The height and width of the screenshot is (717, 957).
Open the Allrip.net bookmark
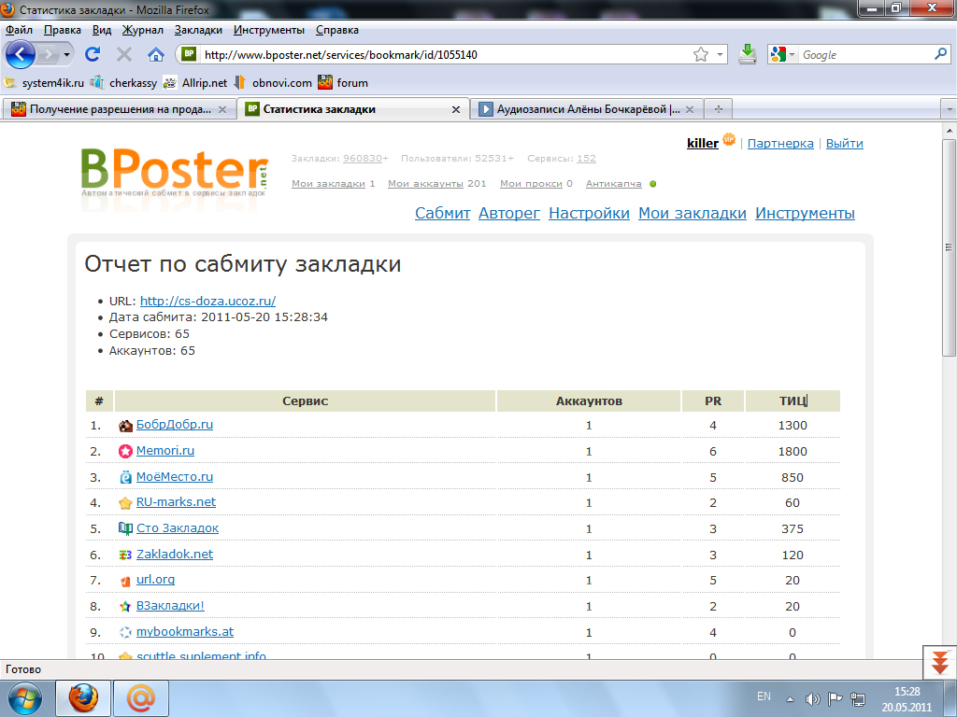click(x=195, y=83)
